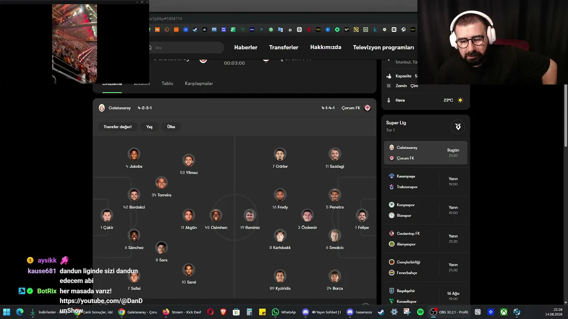
Task: Switch to the Anlatım tab
Action: coord(142,83)
